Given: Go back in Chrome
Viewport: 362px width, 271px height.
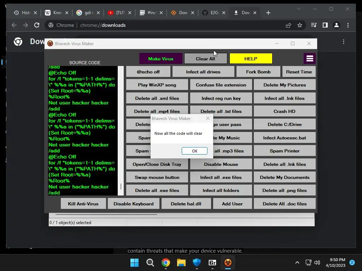Looking at the screenshot, I should point(14,25).
